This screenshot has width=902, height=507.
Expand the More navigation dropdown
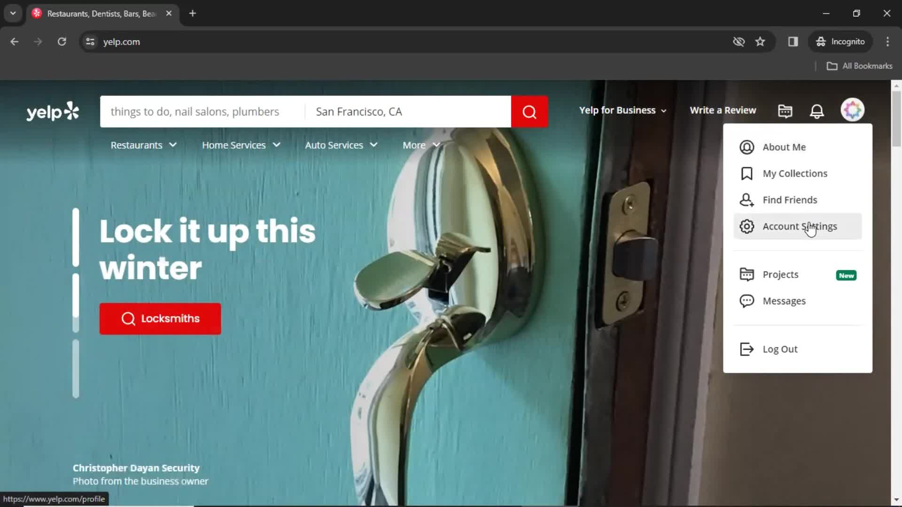point(421,145)
